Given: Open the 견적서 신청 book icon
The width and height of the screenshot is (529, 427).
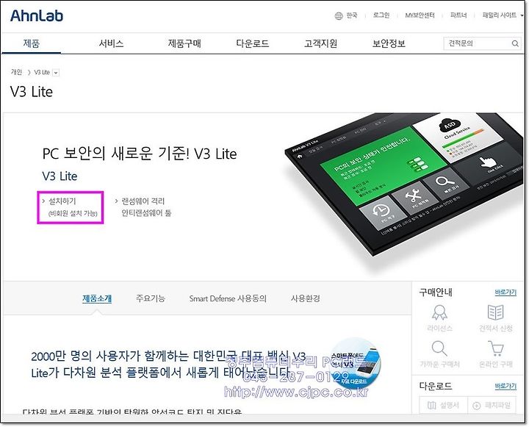Looking at the screenshot, I should (496, 312).
